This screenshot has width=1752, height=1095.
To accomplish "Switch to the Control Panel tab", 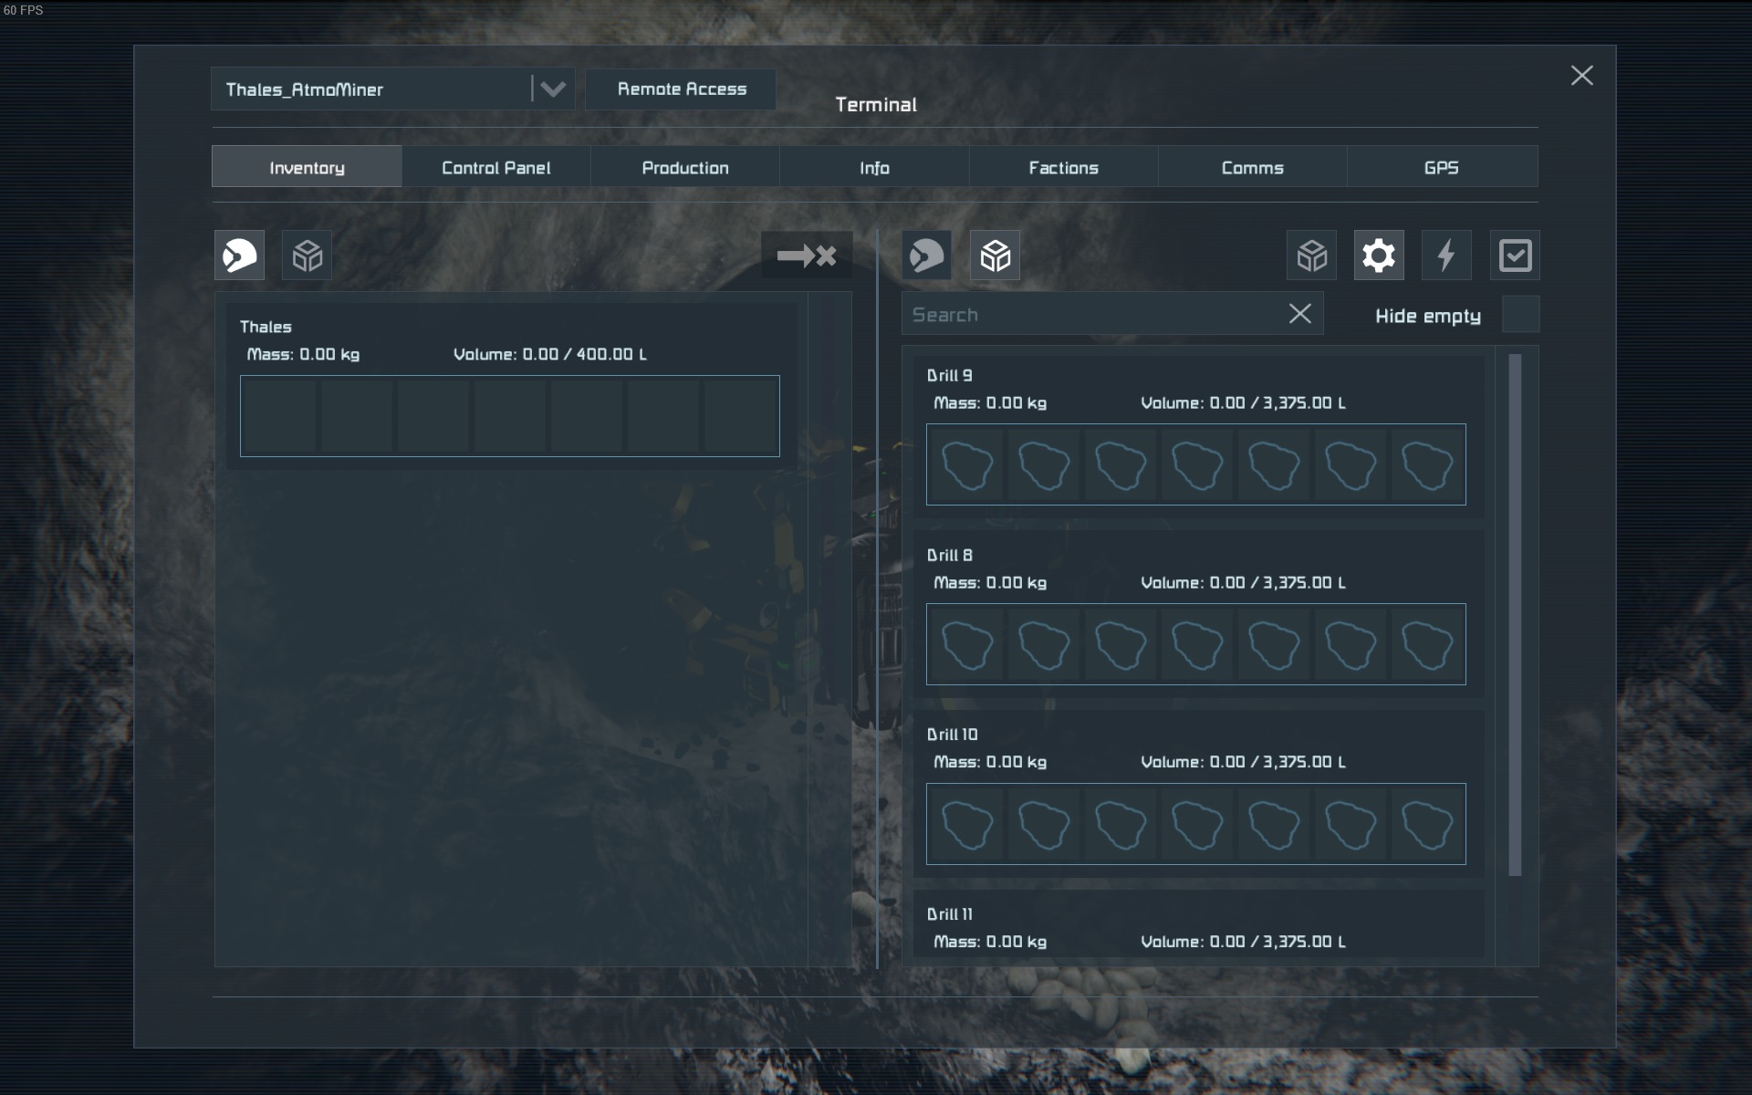I will point(495,168).
